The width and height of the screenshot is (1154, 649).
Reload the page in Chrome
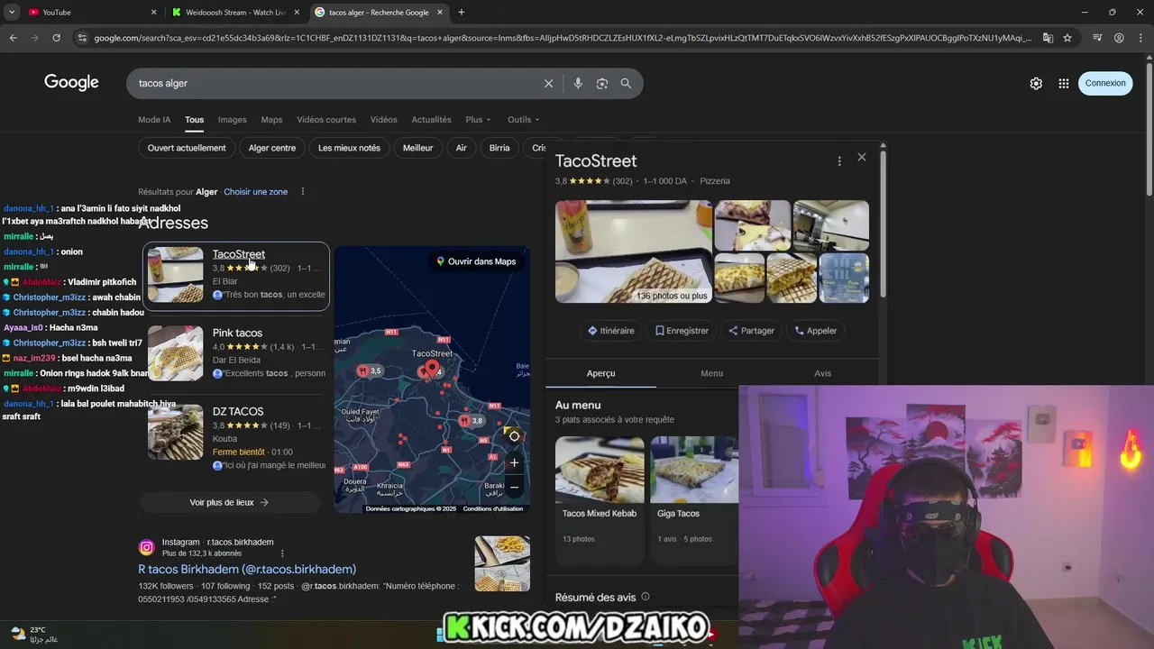(56, 38)
